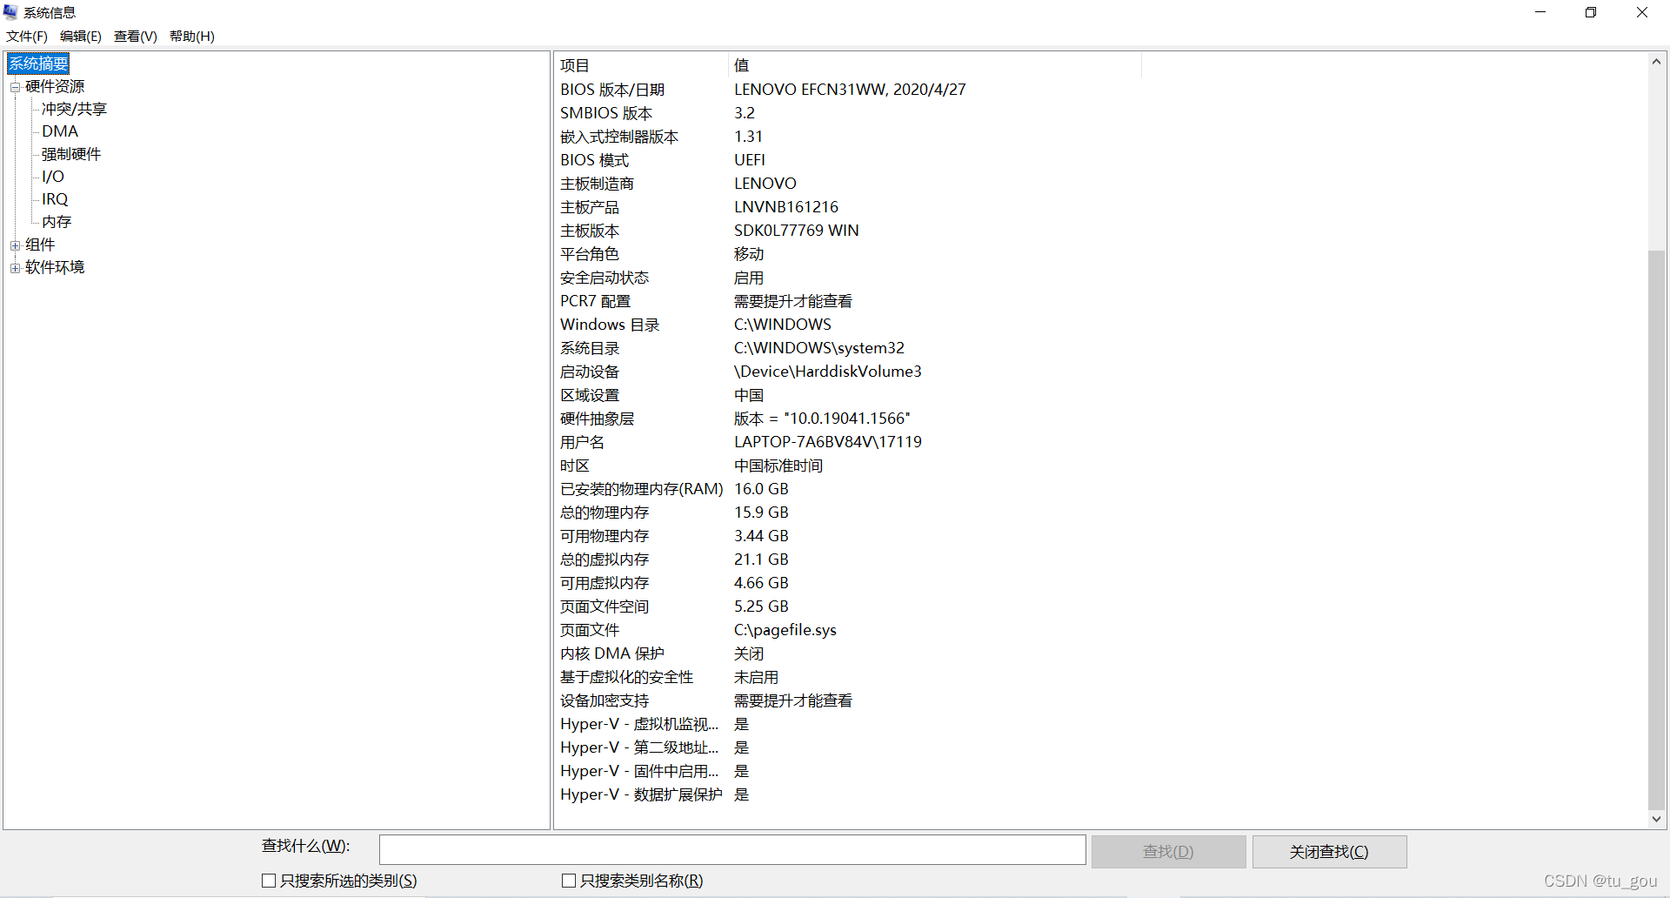The width and height of the screenshot is (1670, 898).
Task: Select the 硬件资源 tree label
Action: tap(55, 86)
